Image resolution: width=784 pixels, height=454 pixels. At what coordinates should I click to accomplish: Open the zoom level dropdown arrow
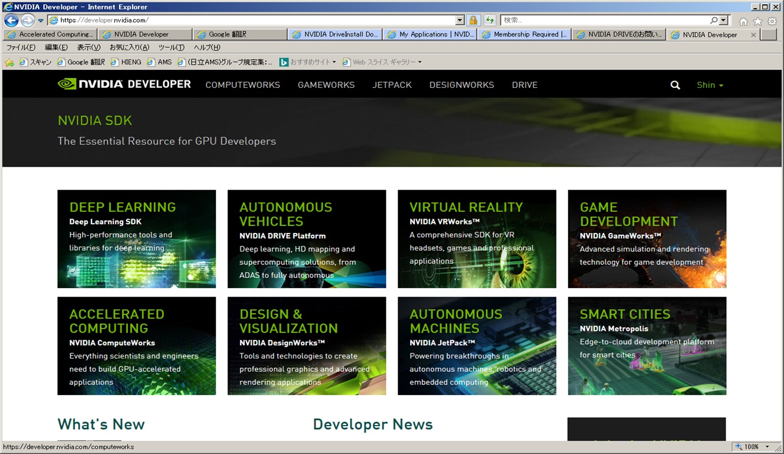[768, 446]
